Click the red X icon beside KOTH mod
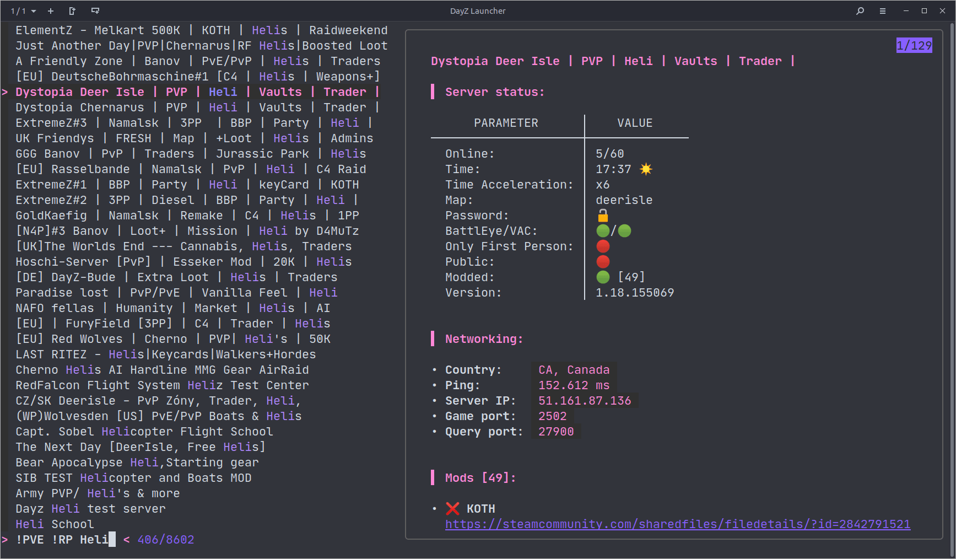This screenshot has height=559, width=956. (452, 508)
